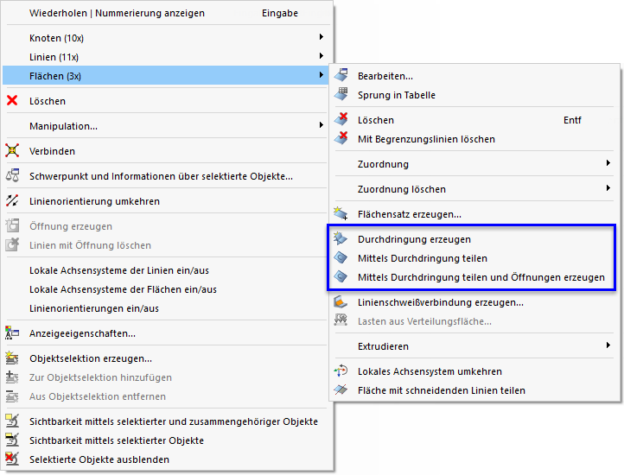Click the Linienorientierung umkehren icon

click(12, 201)
